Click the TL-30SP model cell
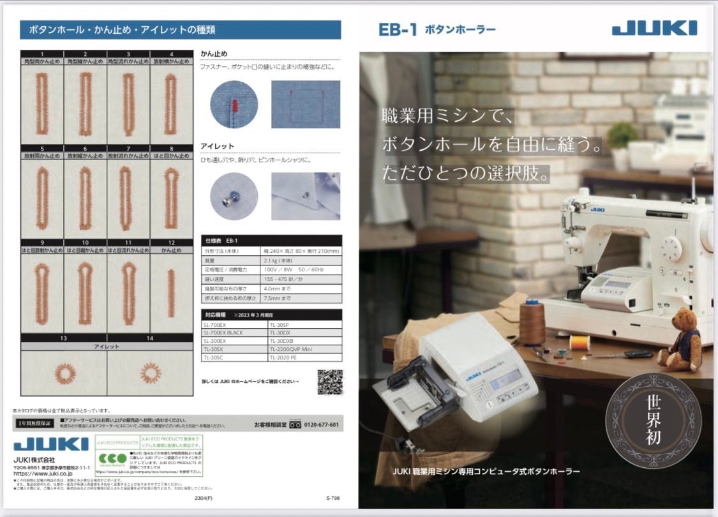Image resolution: width=718 pixels, height=517 pixels. click(304, 325)
